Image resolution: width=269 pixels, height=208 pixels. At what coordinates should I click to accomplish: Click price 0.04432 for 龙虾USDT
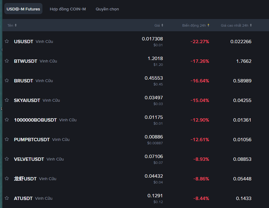[154, 176]
